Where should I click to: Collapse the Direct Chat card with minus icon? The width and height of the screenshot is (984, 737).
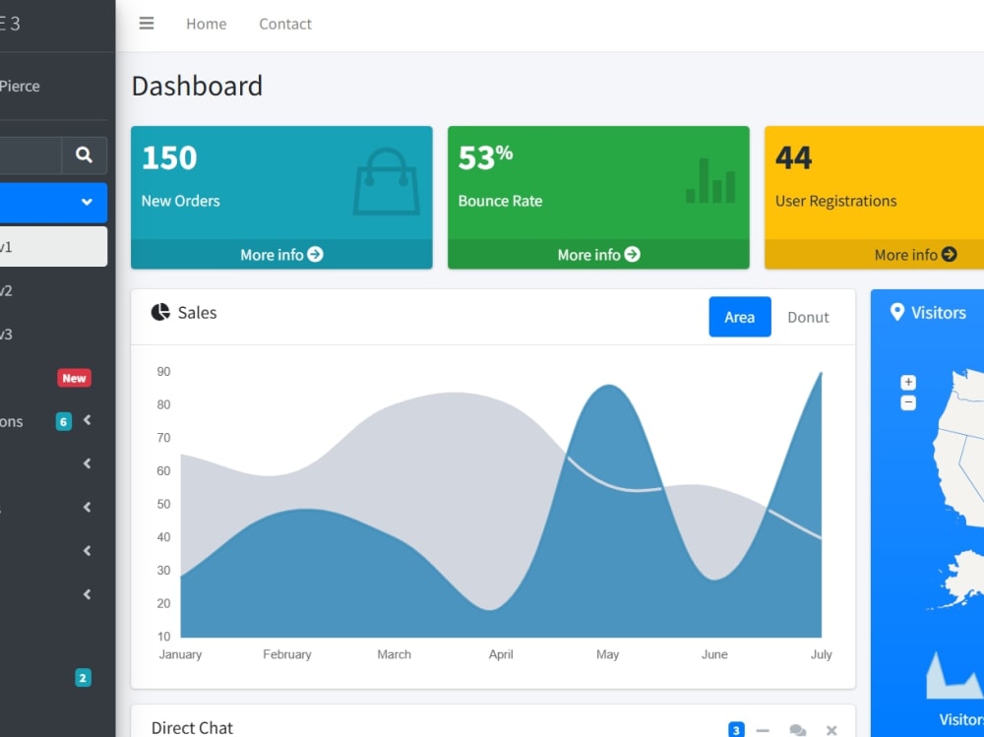click(764, 730)
